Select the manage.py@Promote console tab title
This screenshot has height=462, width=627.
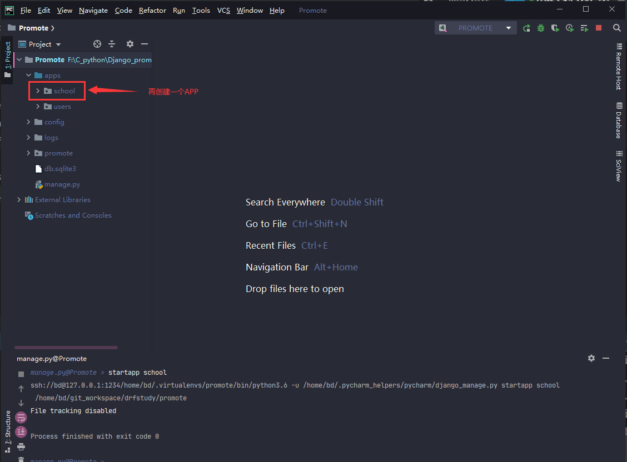pyautogui.click(x=52, y=359)
